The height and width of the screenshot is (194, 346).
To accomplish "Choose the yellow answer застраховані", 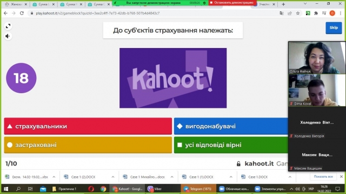I will (x=88, y=145).
